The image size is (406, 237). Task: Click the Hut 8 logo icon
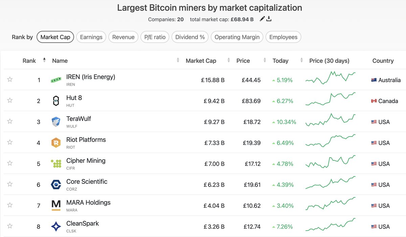56,101
